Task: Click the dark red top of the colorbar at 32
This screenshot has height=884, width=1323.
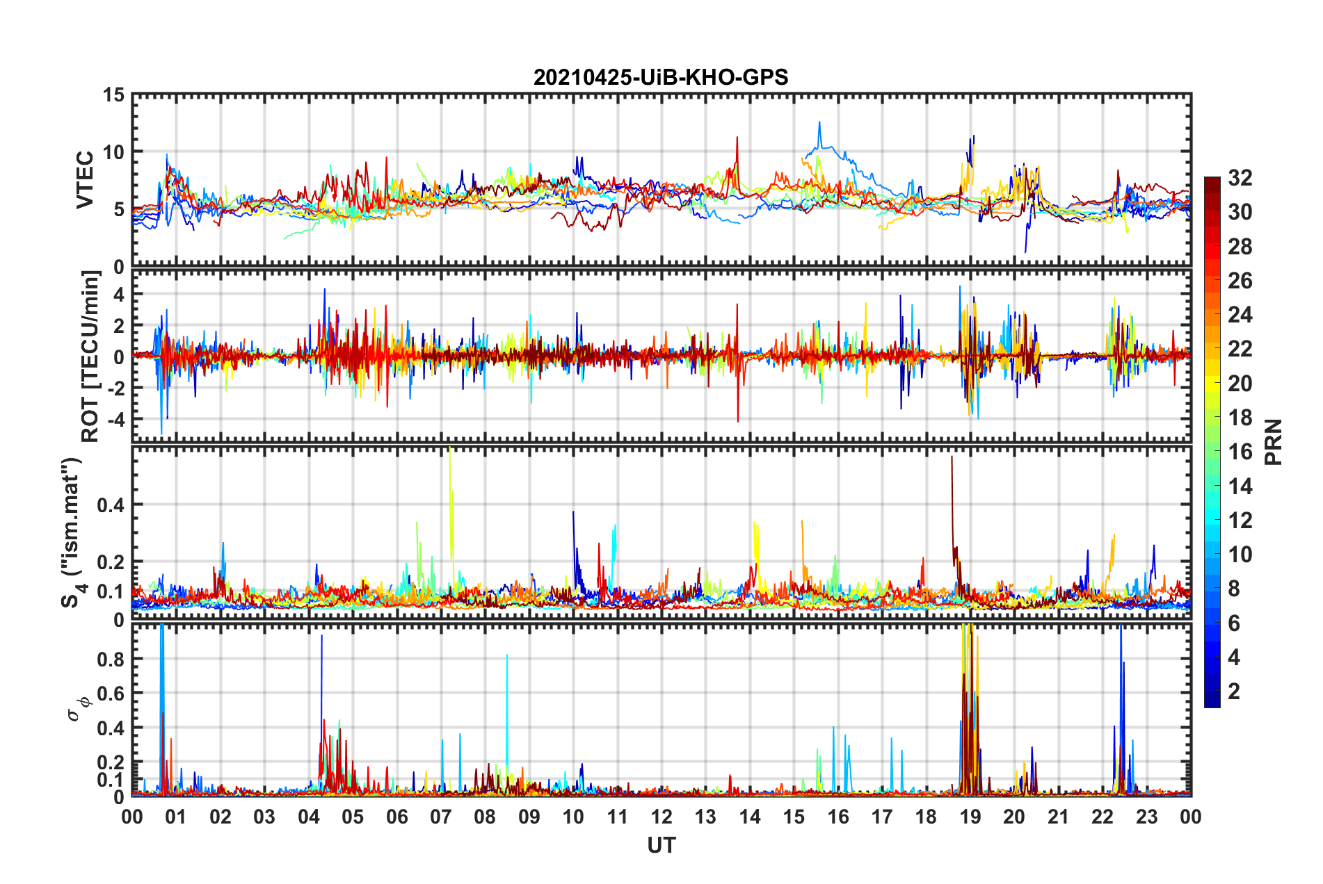Action: 1212,182
